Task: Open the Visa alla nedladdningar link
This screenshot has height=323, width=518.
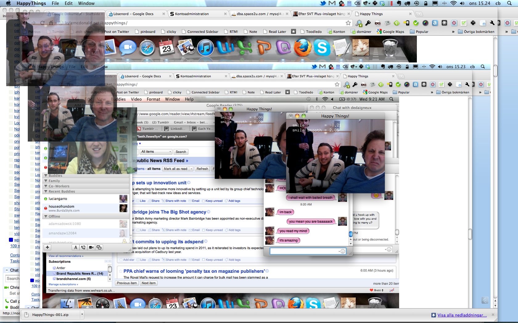Action: tap(462, 315)
